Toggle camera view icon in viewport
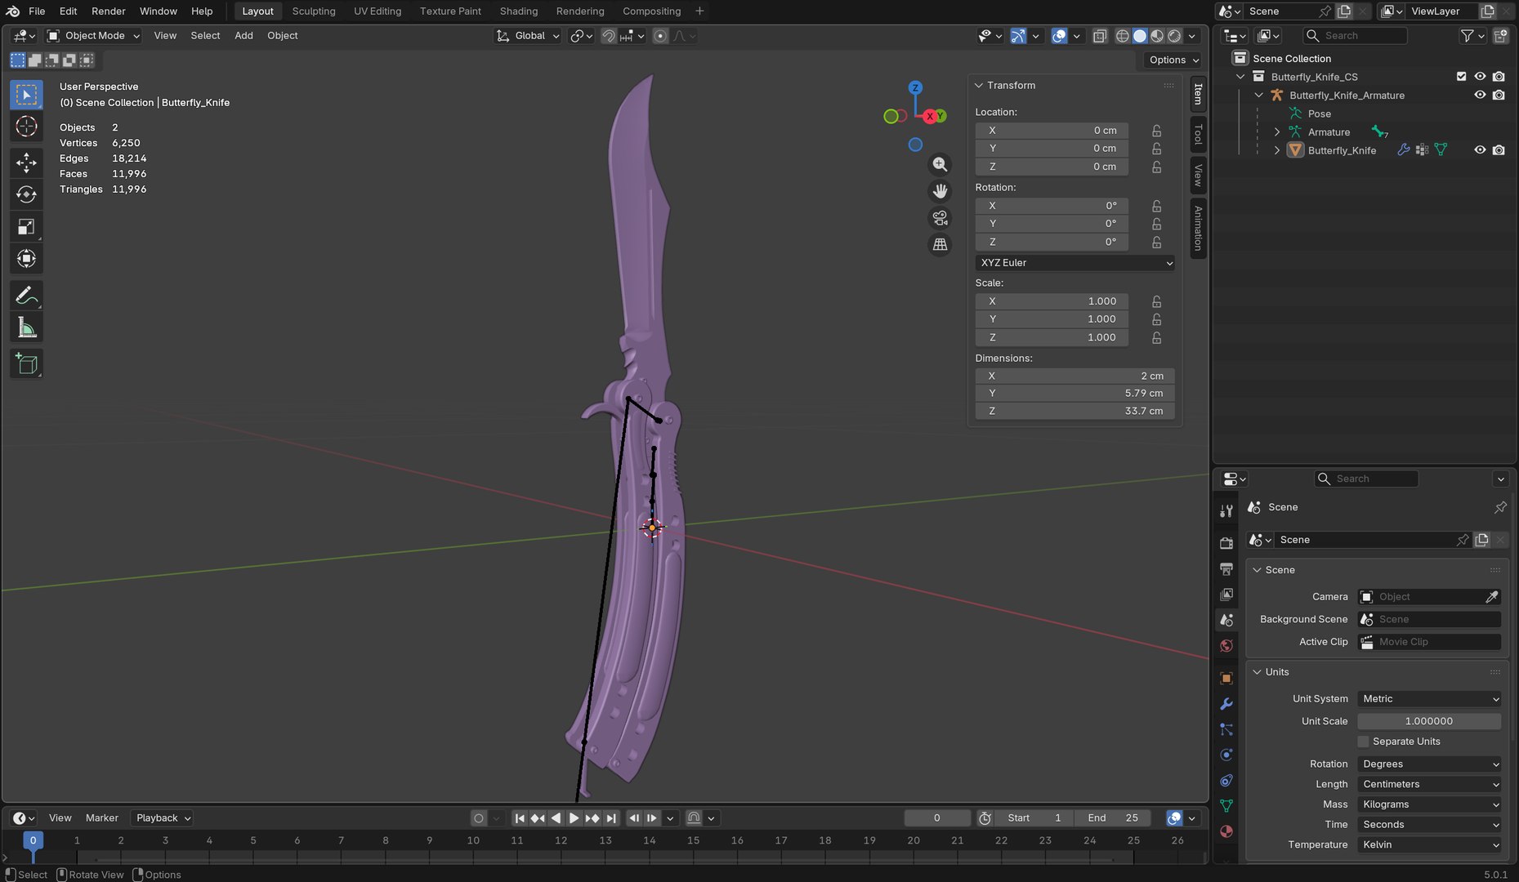The height and width of the screenshot is (882, 1519). tap(940, 218)
